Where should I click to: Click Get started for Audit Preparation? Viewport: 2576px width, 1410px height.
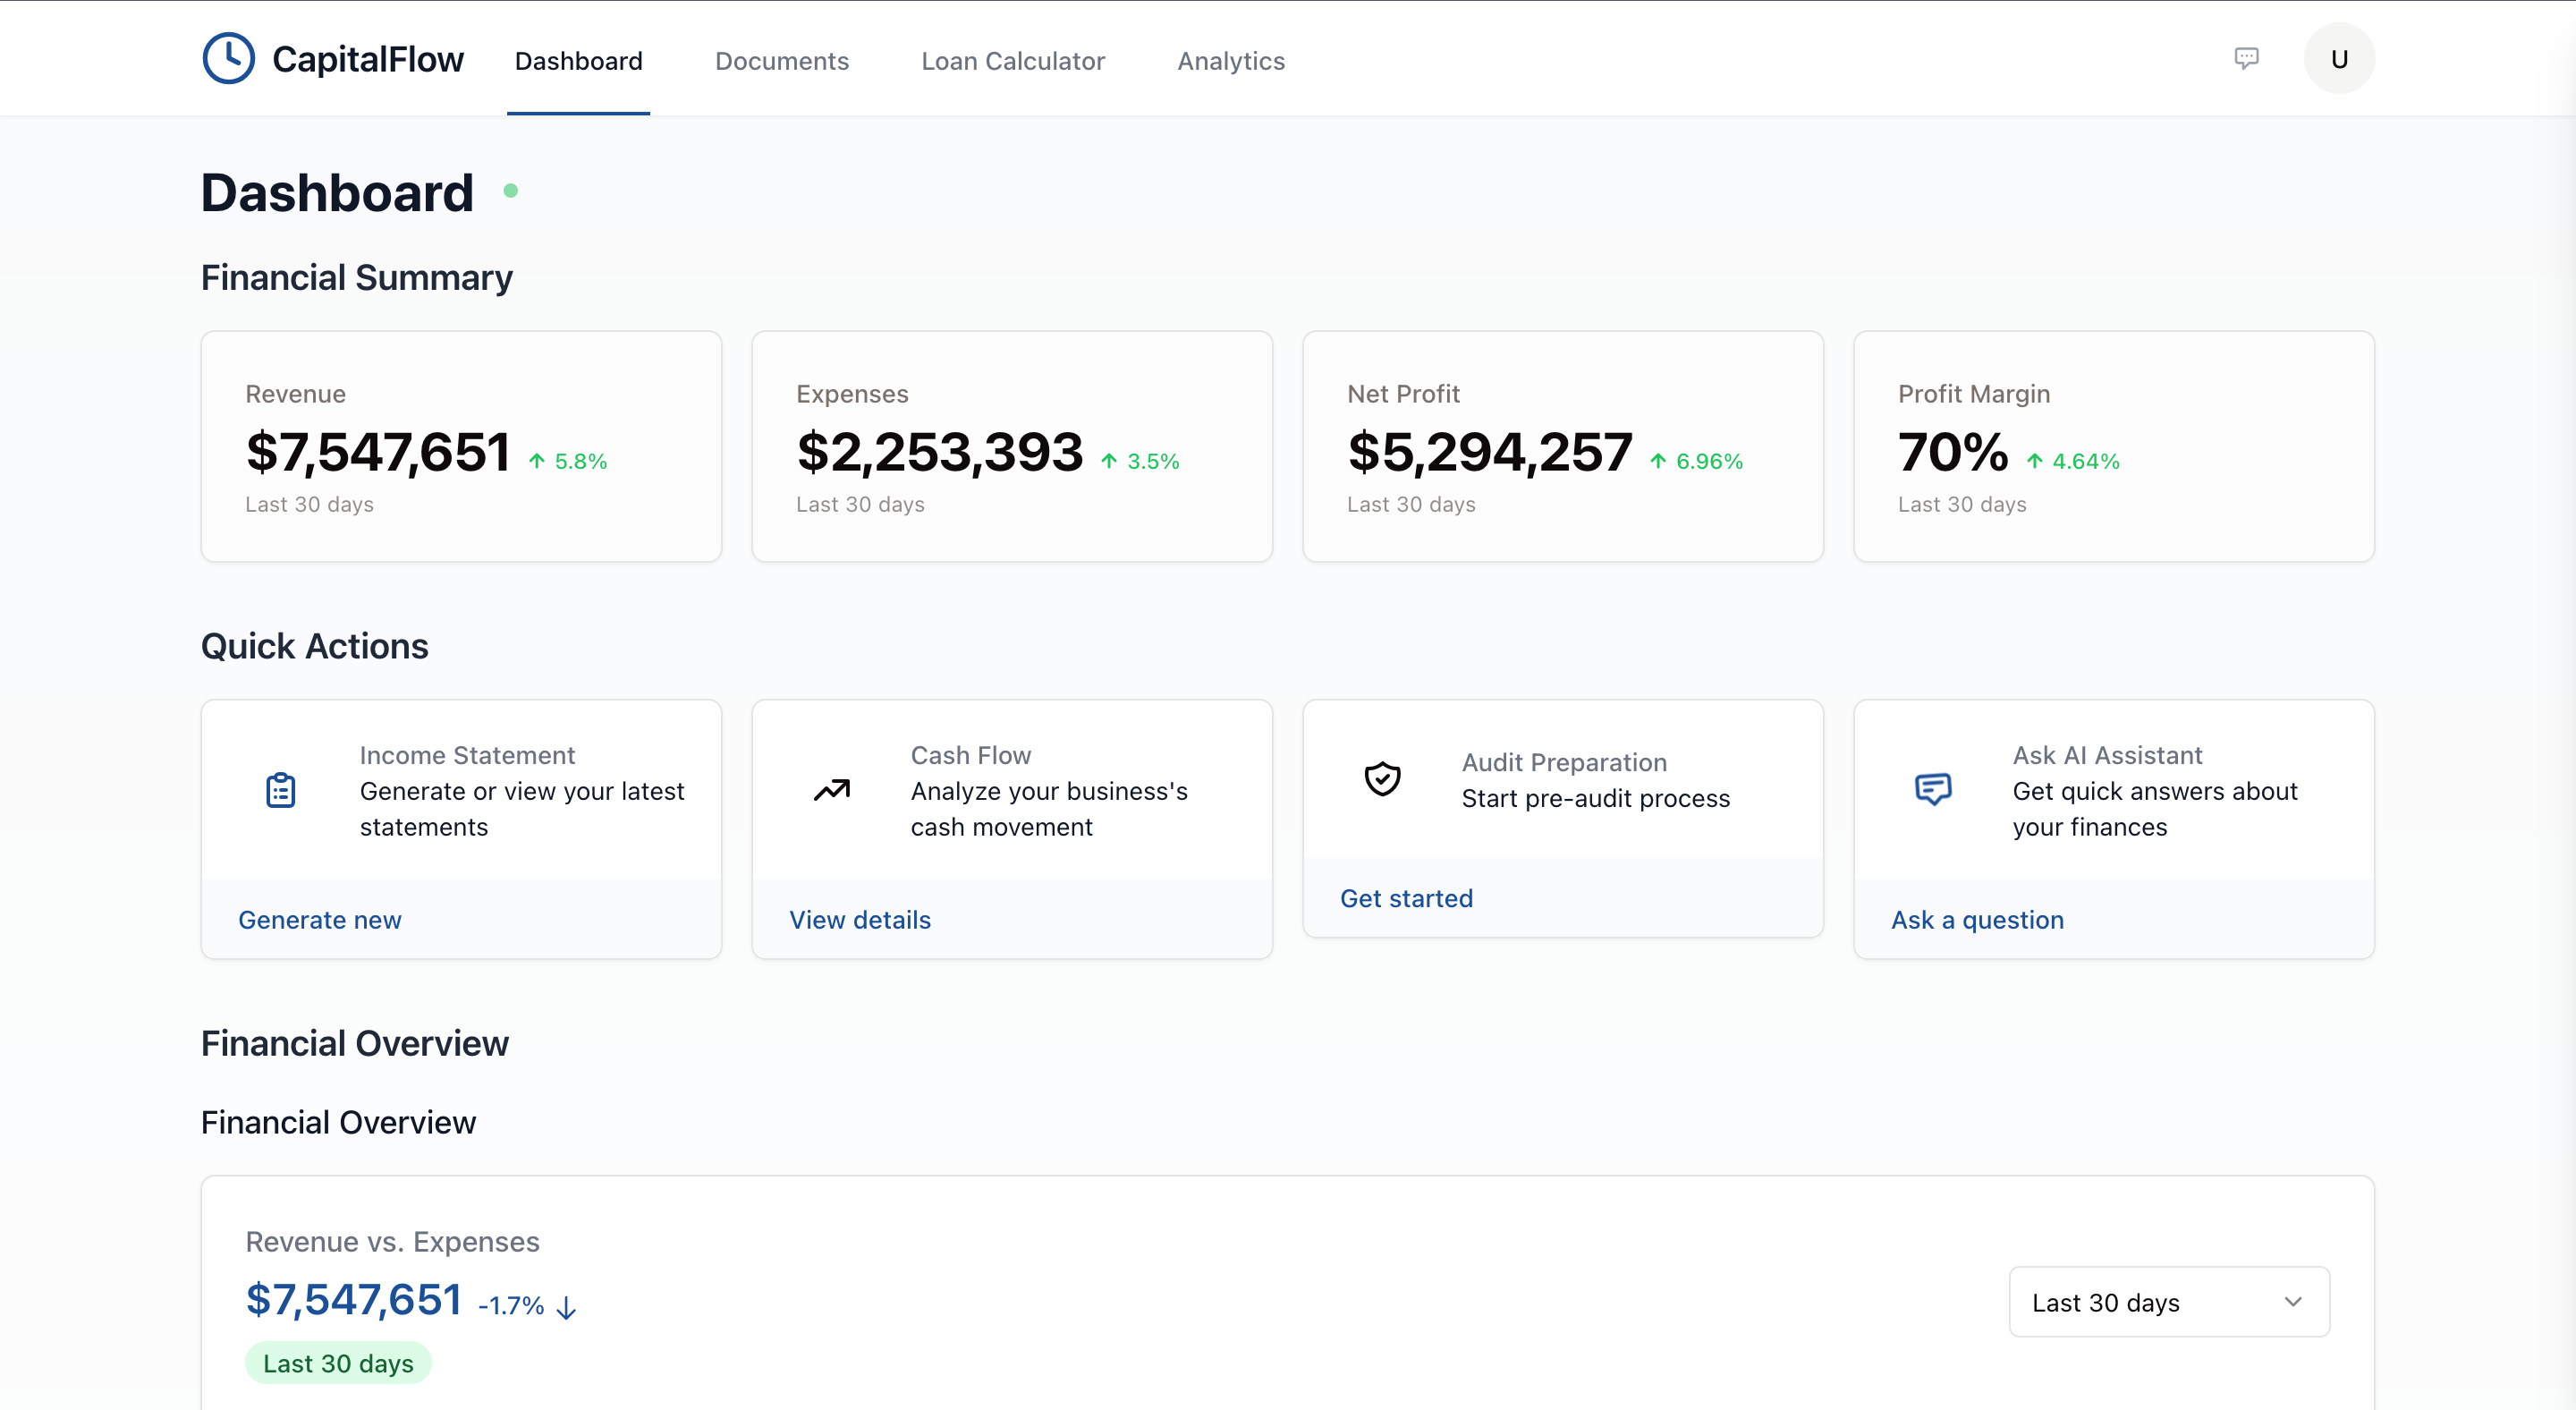[1406, 898]
